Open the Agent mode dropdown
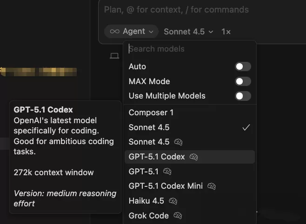Image resolution: width=306 pixels, height=224 pixels. pos(131,32)
